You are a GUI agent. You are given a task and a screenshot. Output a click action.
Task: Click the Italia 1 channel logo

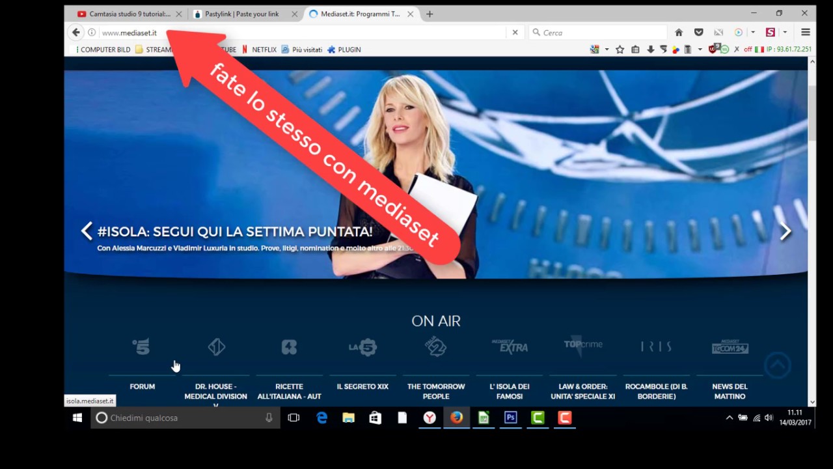point(217,347)
